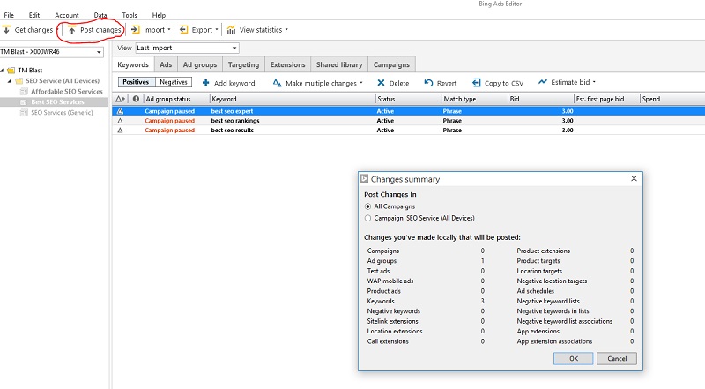This screenshot has height=389, width=705.
Task: Toggle the Negatives keyword view
Action: coord(174,82)
